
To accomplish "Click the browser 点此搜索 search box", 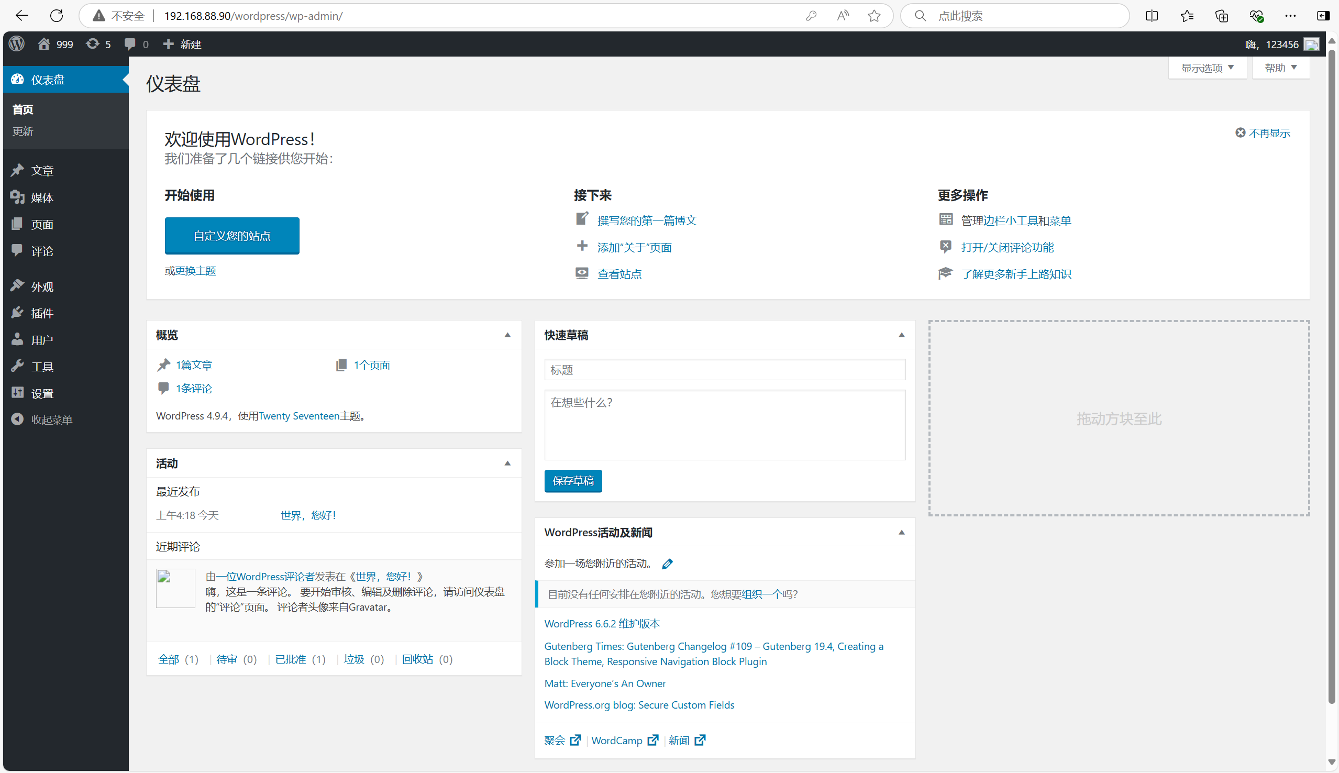I will (x=1015, y=16).
